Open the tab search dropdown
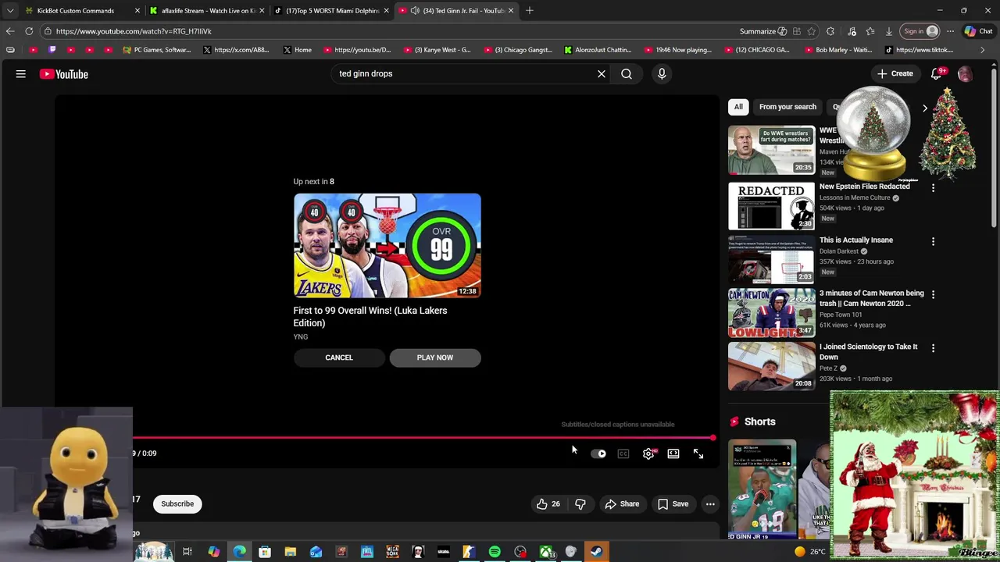This screenshot has width=1000, height=562. [10, 10]
